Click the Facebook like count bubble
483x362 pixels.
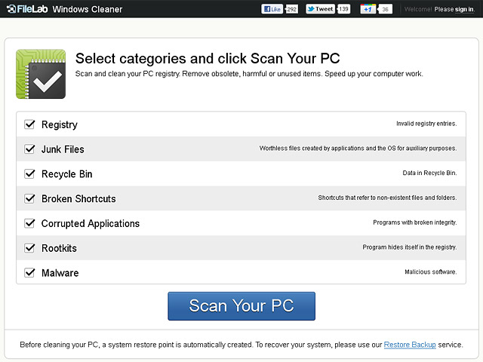(x=291, y=9)
